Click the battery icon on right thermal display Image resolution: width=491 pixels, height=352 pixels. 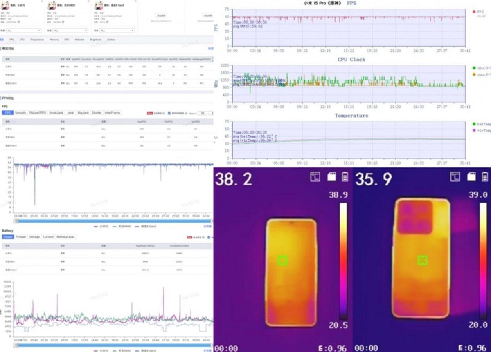[484, 176]
